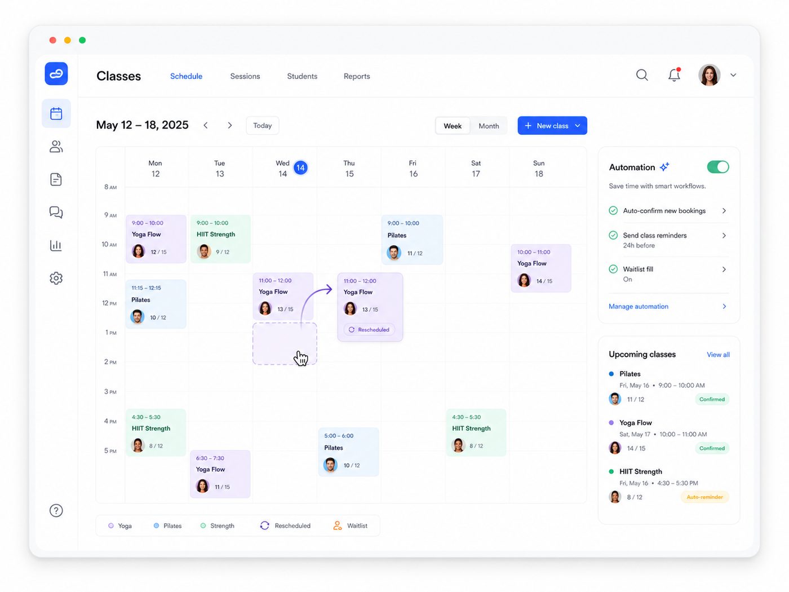Expand Waitlist fill chevron
The height and width of the screenshot is (592, 789).
click(x=724, y=270)
